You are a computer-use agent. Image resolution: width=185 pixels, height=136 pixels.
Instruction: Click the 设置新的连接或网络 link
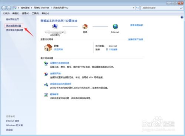coord(60,63)
